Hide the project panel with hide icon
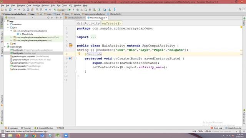 [61, 18]
